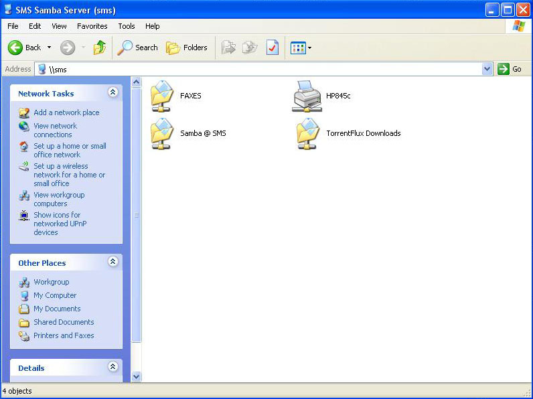Open the Search pane
Viewport: 533px width, 399px height.
[x=137, y=48]
